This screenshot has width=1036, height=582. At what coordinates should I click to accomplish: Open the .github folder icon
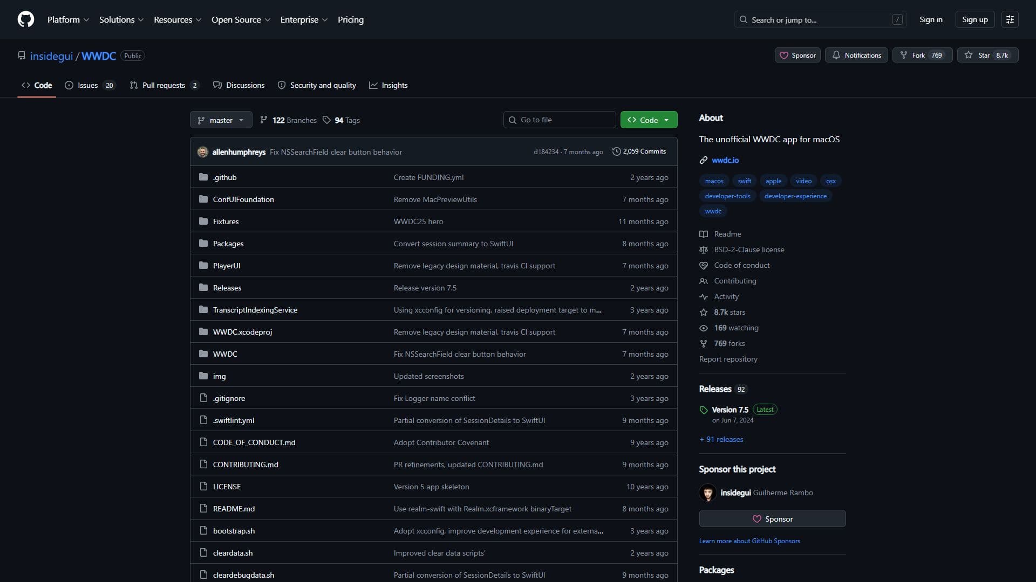203,177
